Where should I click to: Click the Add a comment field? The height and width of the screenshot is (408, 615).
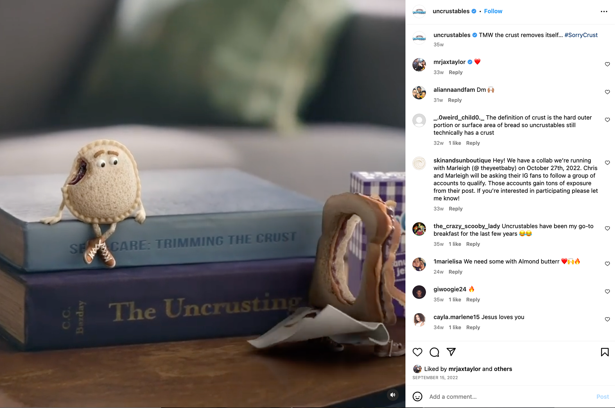(x=509, y=396)
